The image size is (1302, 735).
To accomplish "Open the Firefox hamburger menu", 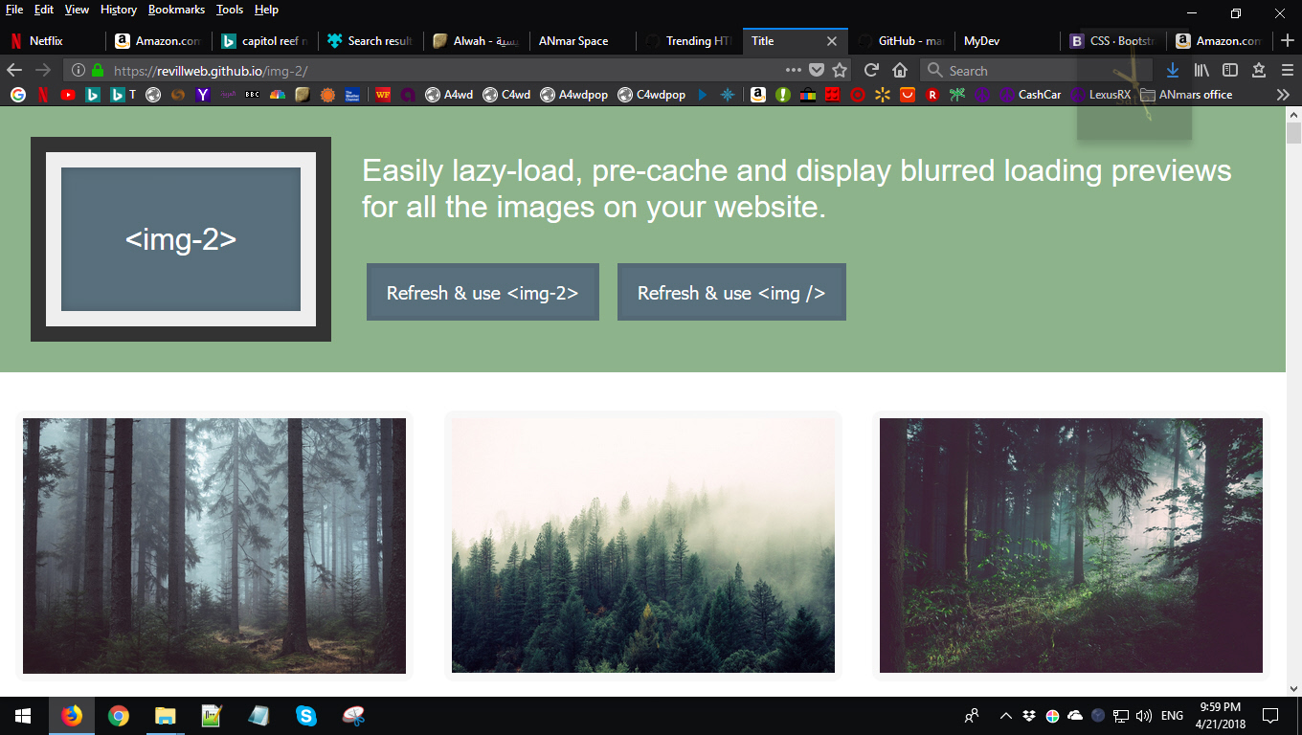I will pos(1288,70).
